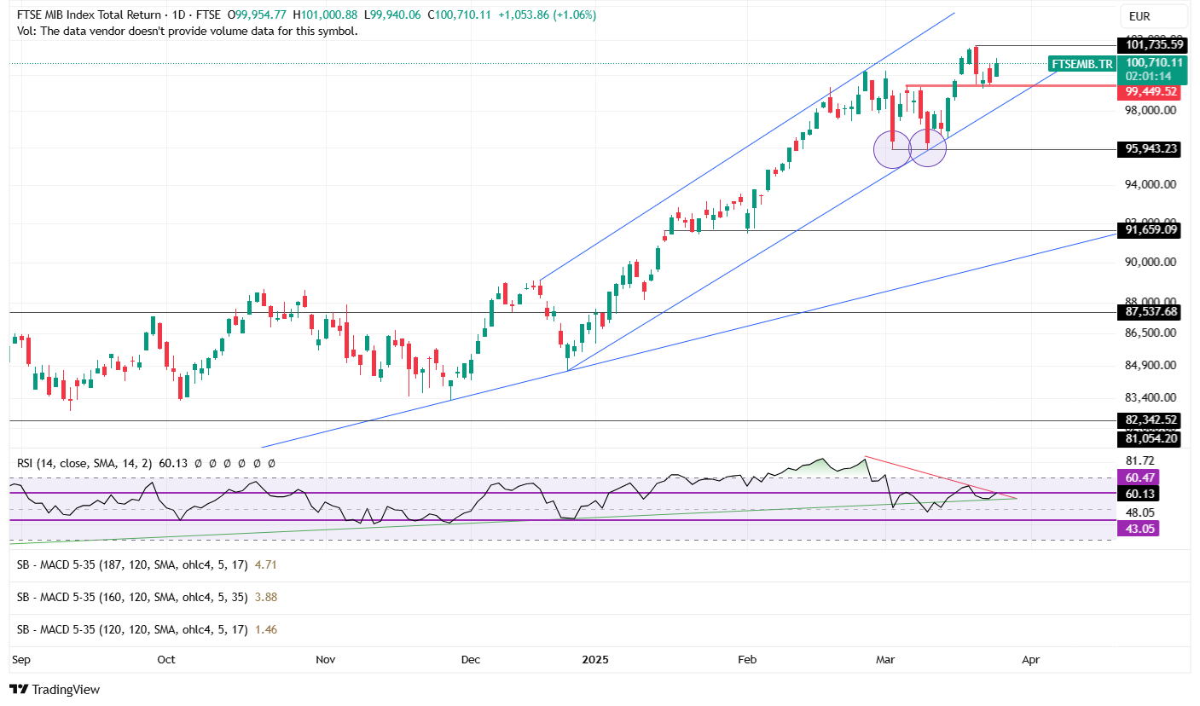Select the MACD 5-35 legend showing 3.88

click(147, 597)
